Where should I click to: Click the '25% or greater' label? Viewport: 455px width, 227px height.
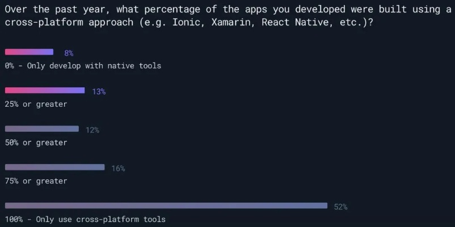(x=36, y=104)
